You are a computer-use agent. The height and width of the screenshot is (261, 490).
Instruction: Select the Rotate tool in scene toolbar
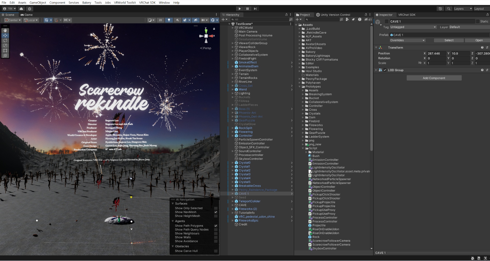5,40
